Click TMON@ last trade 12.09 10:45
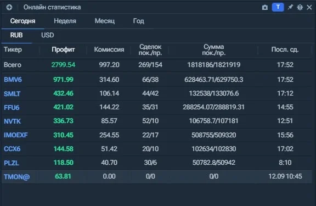 [x=285, y=176]
